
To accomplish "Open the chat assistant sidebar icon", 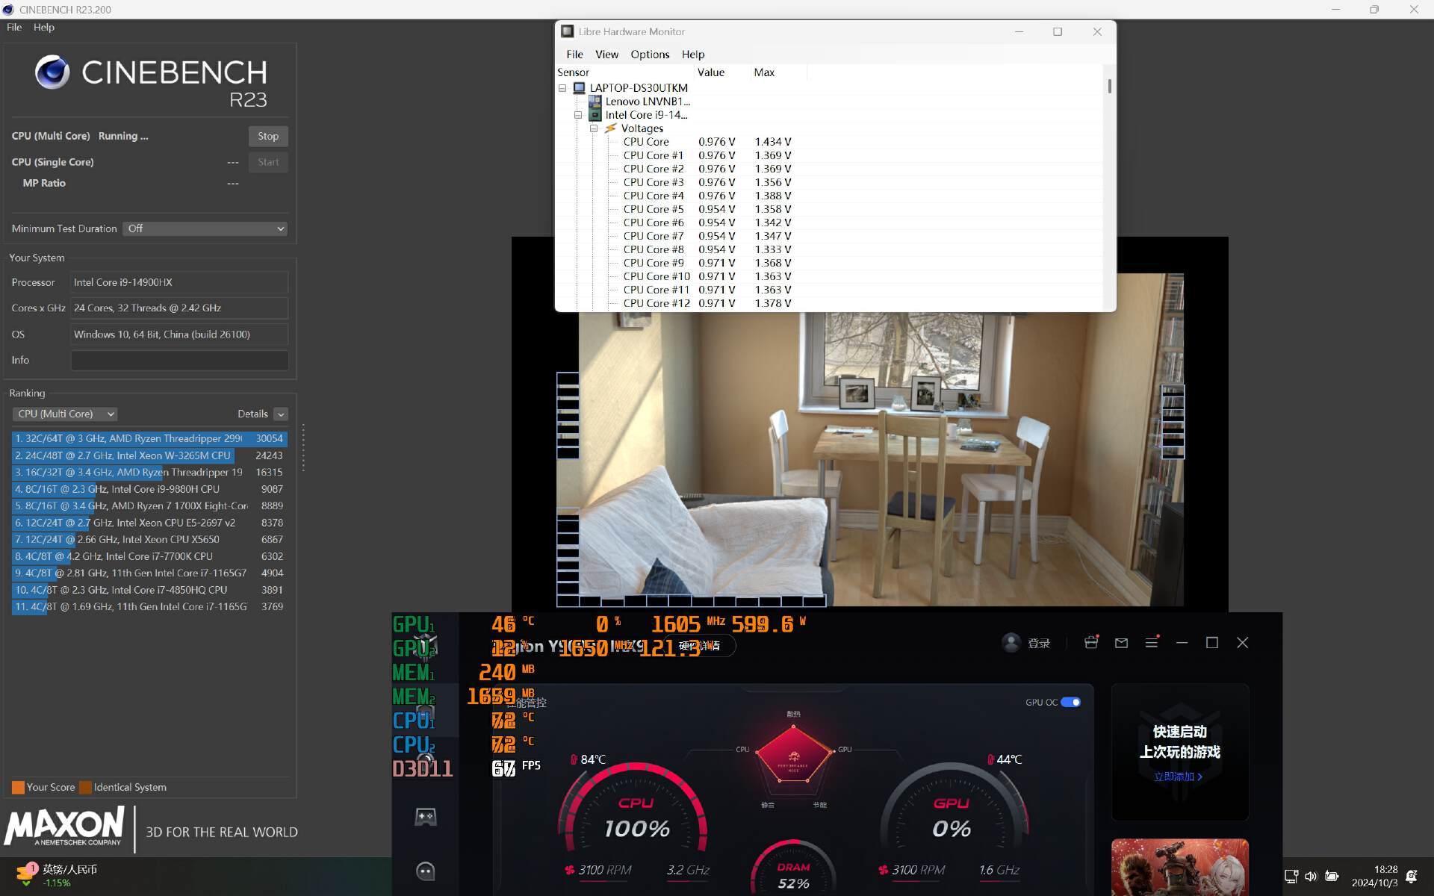I will click(425, 871).
